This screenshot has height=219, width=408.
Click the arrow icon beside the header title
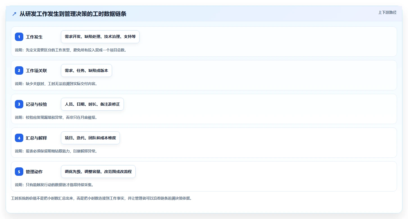[x=14, y=14]
